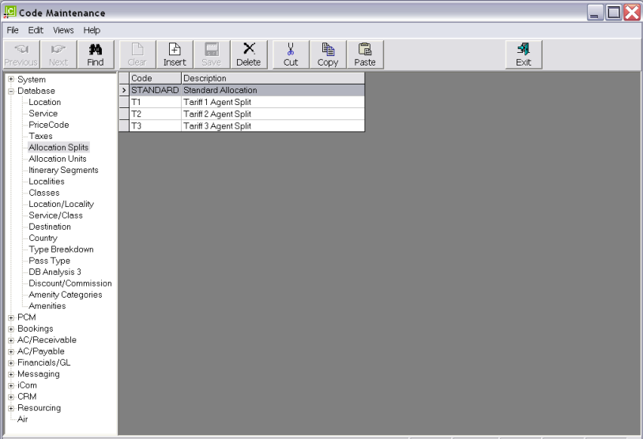This screenshot has width=643, height=439.
Task: Select Allocation Units tree item
Action: [58, 159]
